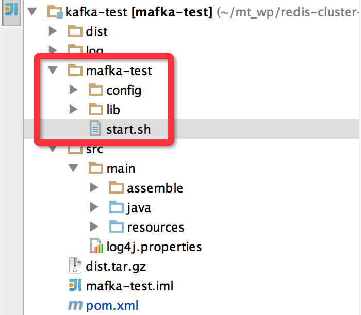Open the Project tool window sidebar icon
Image resolution: width=361 pixels, height=315 pixels.
(x=11, y=11)
